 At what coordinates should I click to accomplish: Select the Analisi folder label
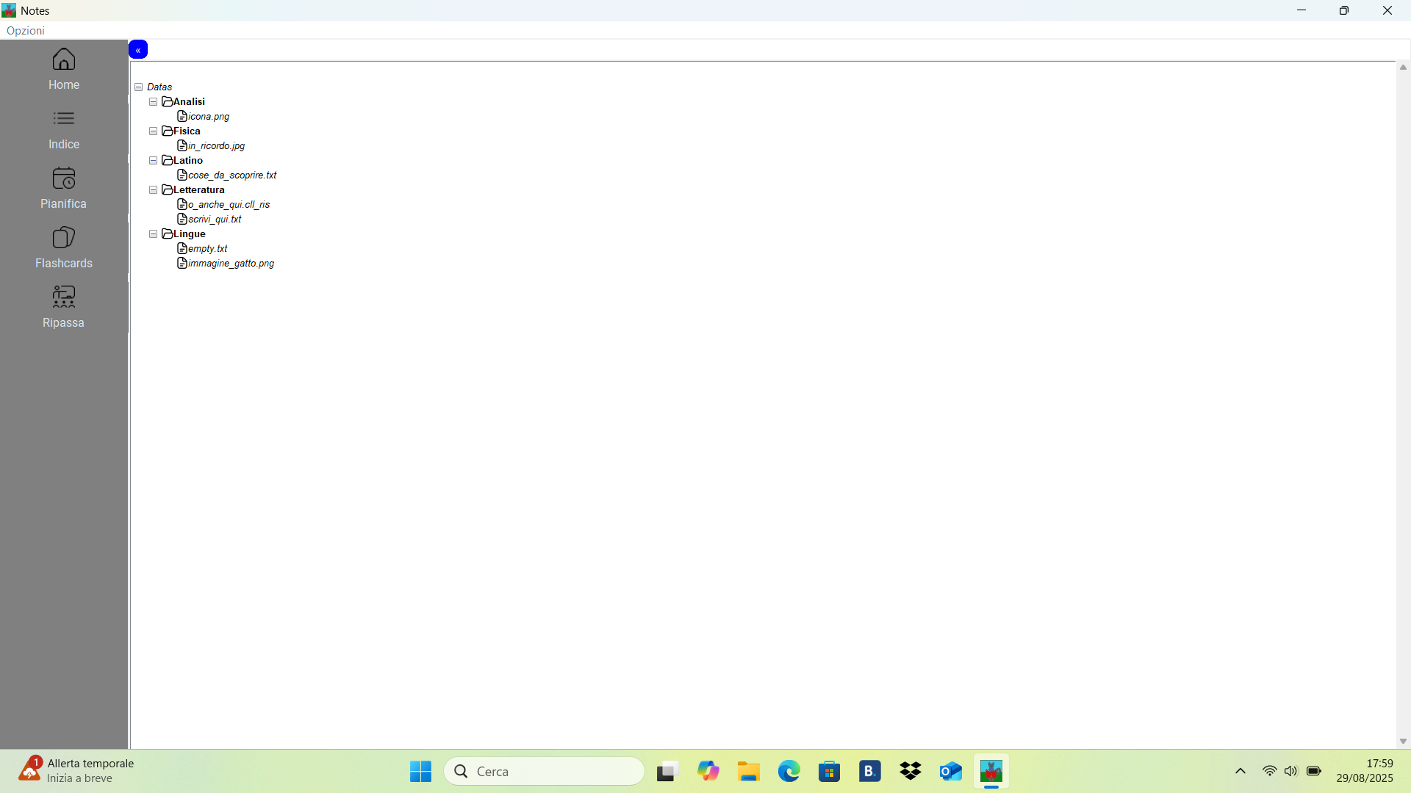tap(189, 102)
